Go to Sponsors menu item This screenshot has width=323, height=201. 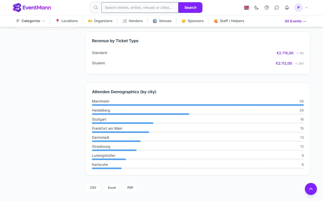click(x=193, y=21)
